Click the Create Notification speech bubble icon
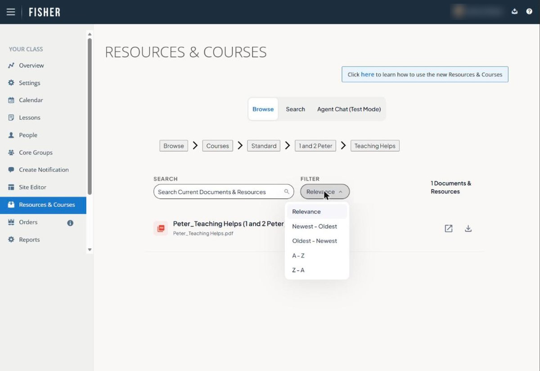The width and height of the screenshot is (540, 371). [x=11, y=170]
